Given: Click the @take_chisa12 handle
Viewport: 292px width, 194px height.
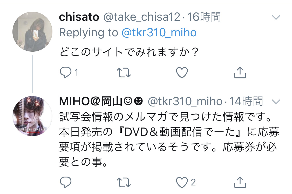Looking at the screenshot, I should [x=142, y=17].
